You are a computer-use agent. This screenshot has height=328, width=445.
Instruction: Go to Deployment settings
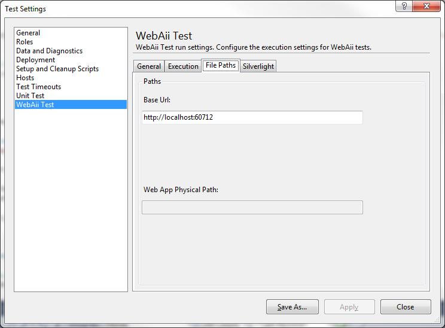[35, 60]
